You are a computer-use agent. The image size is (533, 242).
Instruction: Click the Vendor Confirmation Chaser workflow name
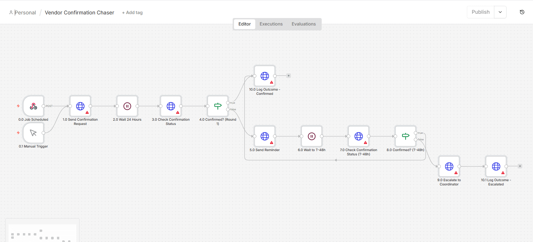80,12
